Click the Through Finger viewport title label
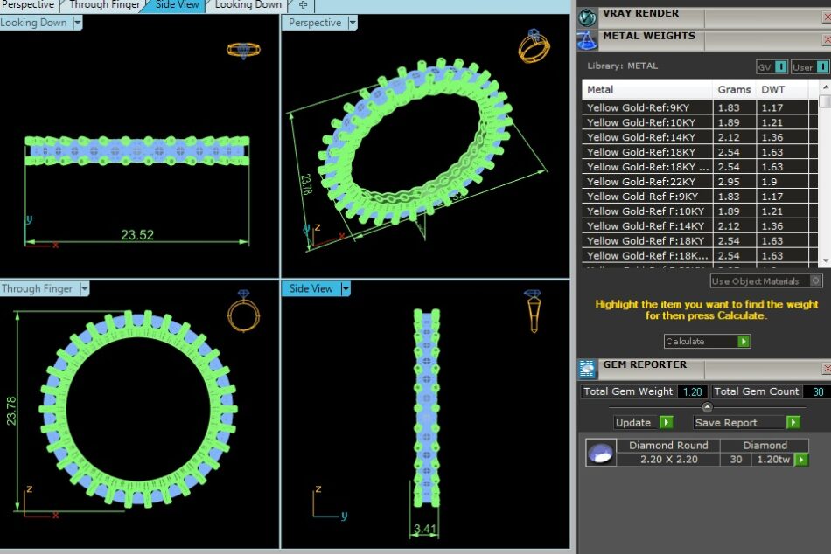This screenshot has width=831, height=554. tap(37, 288)
